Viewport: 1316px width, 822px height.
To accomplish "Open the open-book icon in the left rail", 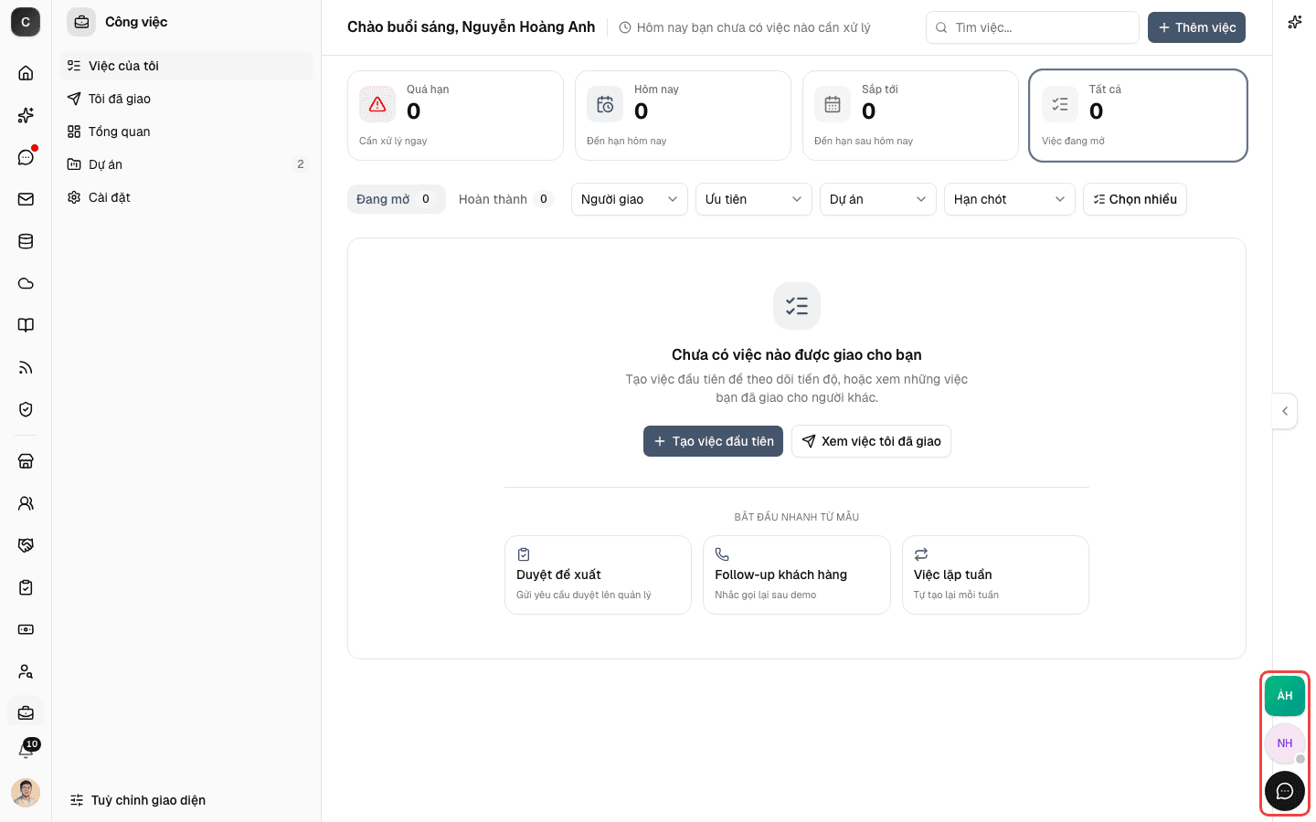I will [x=26, y=325].
